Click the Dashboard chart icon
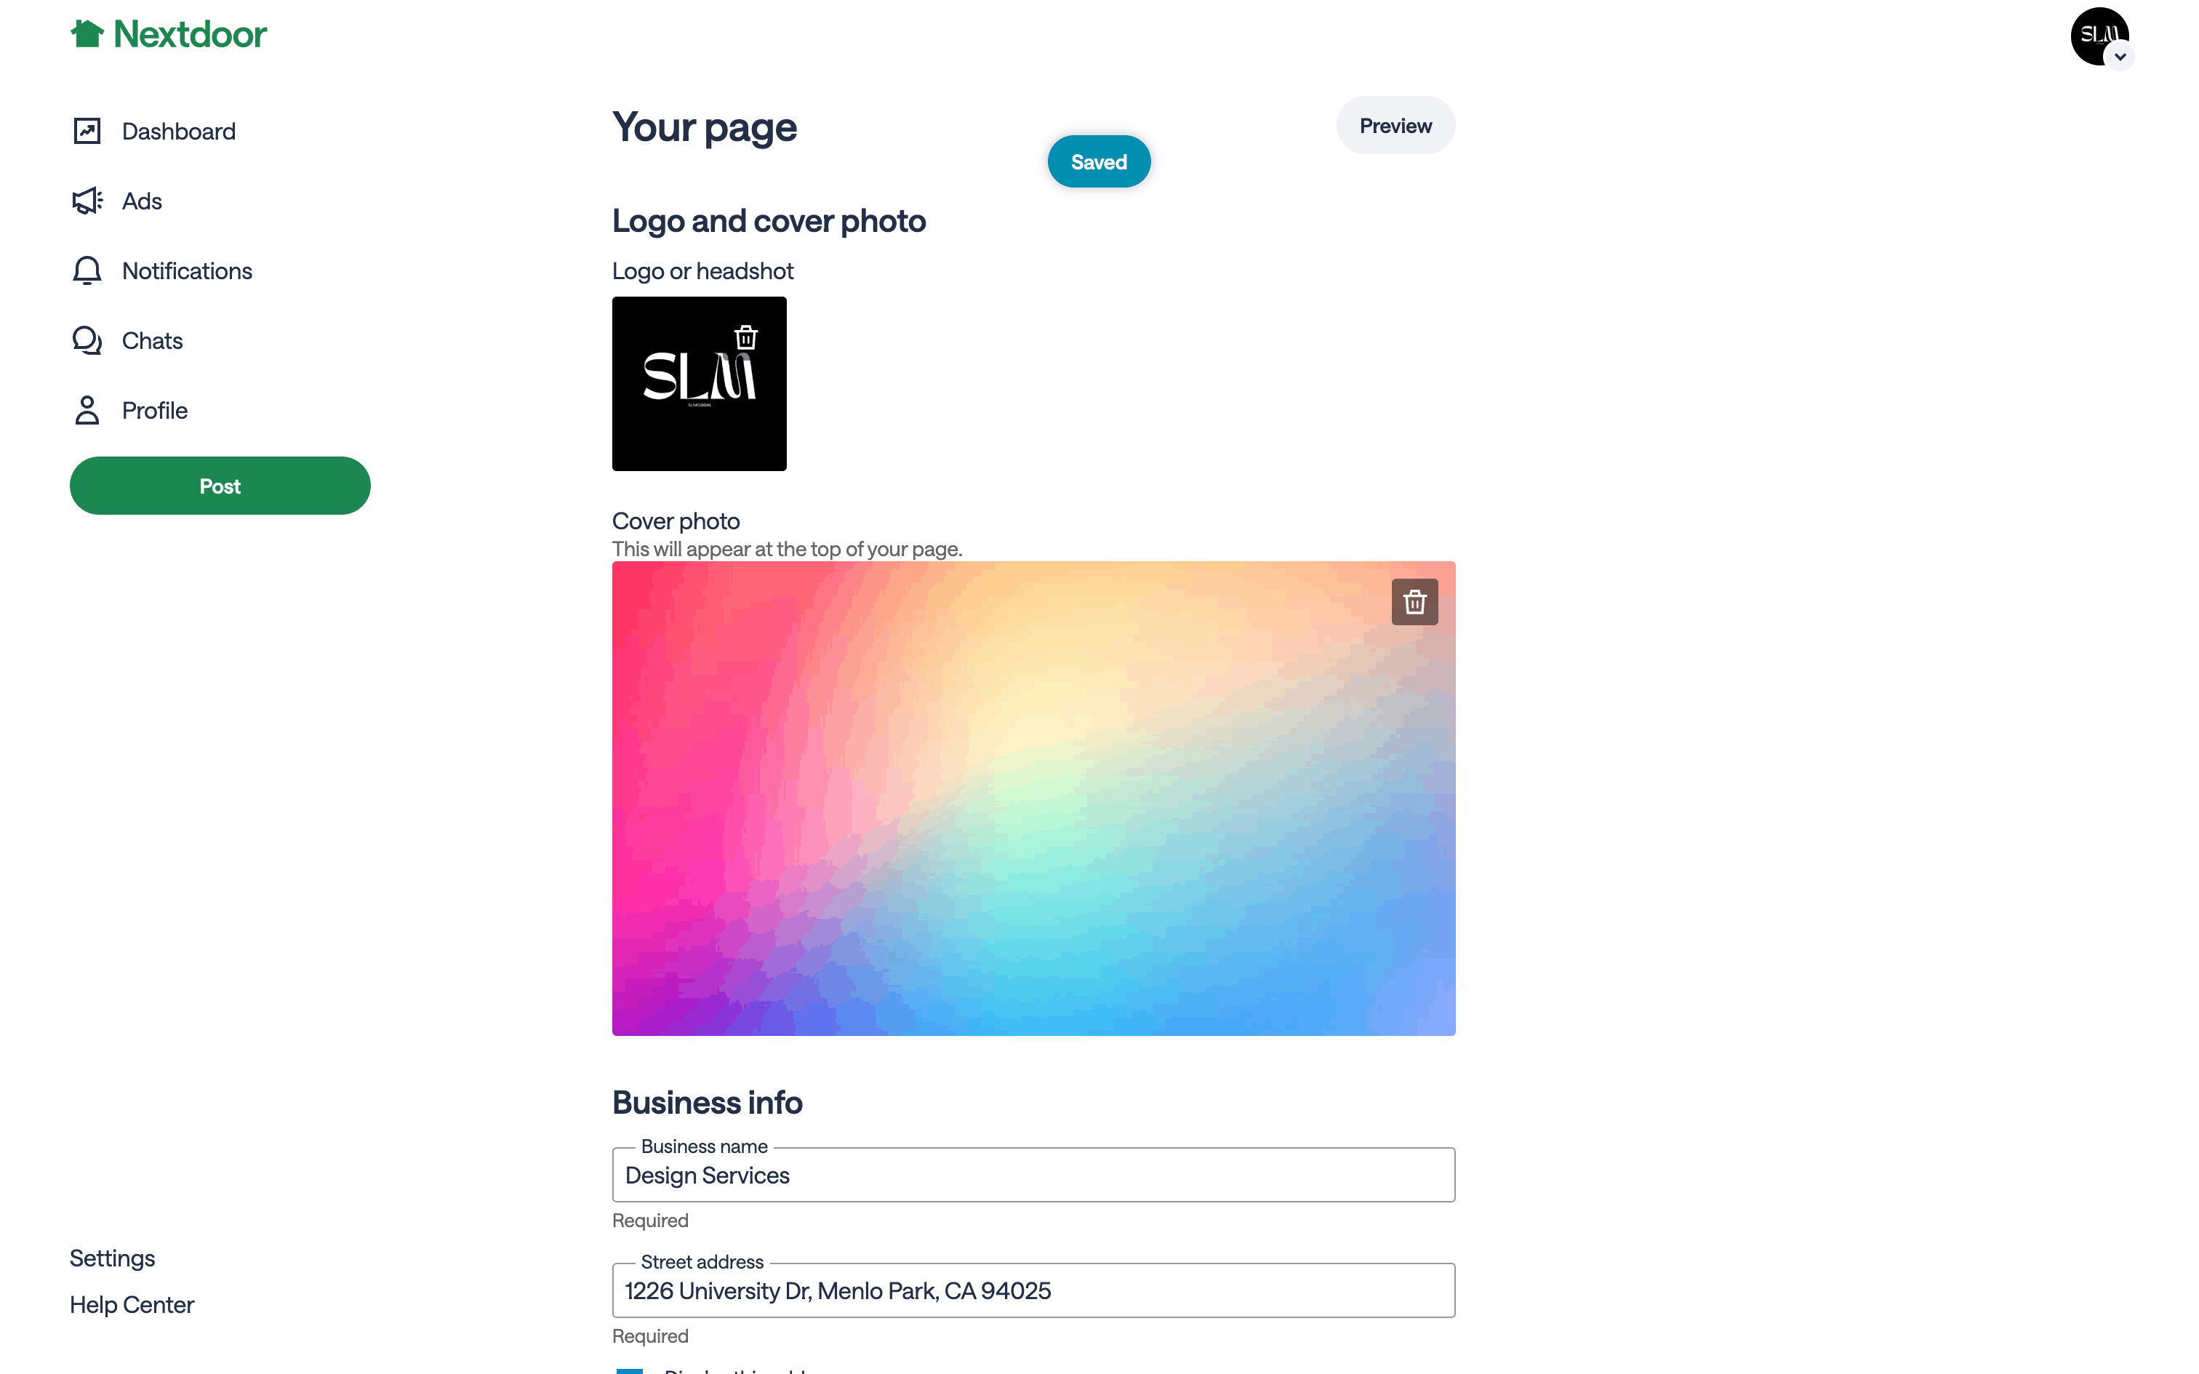Image resolution: width=2199 pixels, height=1374 pixels. [87, 131]
